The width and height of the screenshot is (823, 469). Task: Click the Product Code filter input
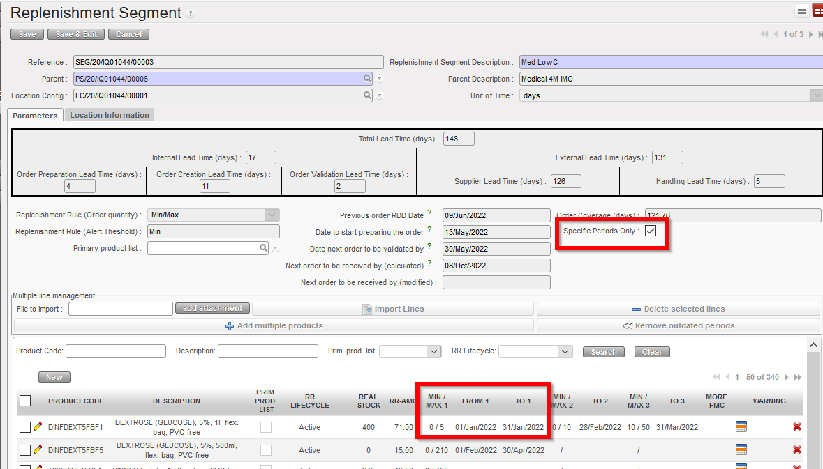116,351
